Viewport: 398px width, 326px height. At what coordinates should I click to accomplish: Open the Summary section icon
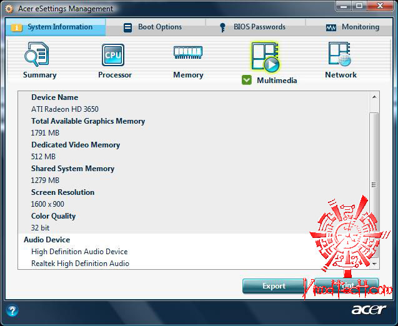pyautogui.click(x=37, y=54)
